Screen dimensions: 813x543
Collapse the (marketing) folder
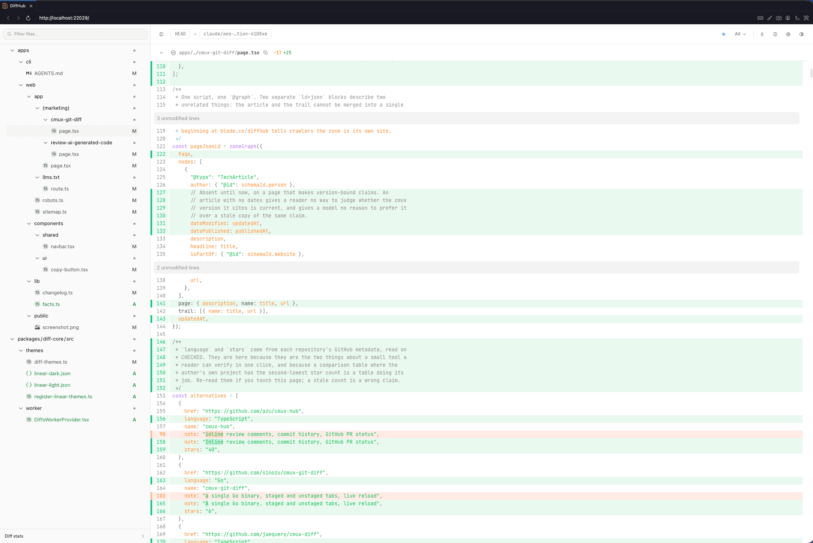click(x=37, y=108)
